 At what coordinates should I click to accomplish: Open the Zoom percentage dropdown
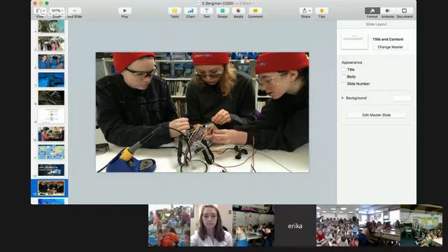[57, 11]
